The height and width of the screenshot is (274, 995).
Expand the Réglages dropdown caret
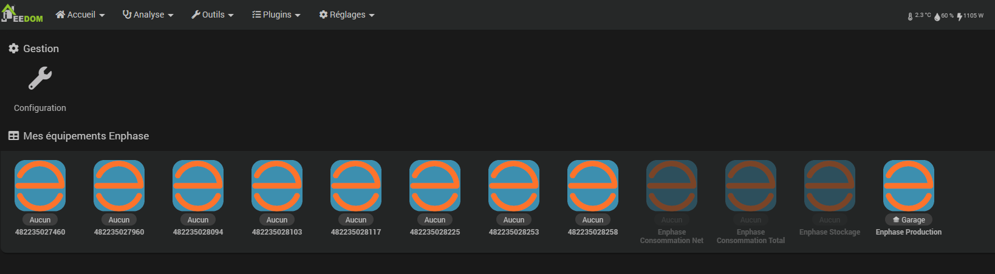click(x=372, y=15)
